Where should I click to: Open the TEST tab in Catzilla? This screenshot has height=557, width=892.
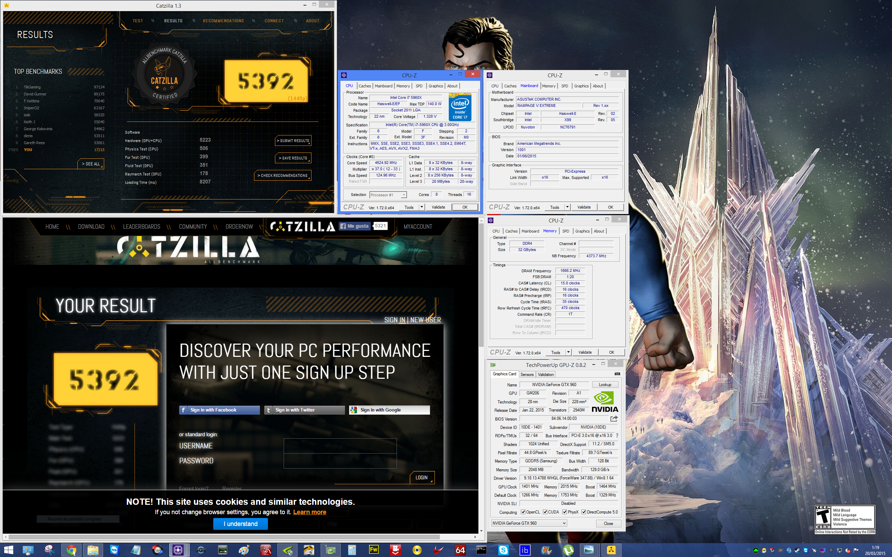click(x=138, y=21)
